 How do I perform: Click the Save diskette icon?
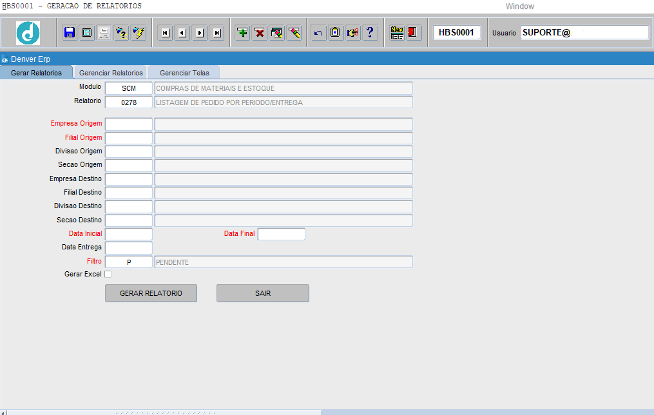[x=70, y=32]
